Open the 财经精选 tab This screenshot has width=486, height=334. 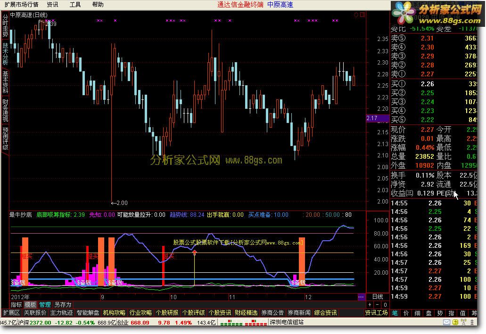[246, 313]
